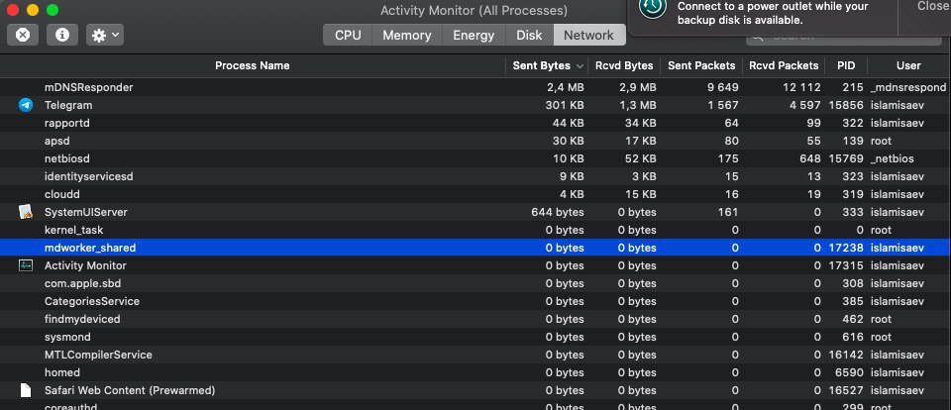Screen dimensions: 951x410
Task: Click the yellow minimize window button
Action: click(33, 10)
